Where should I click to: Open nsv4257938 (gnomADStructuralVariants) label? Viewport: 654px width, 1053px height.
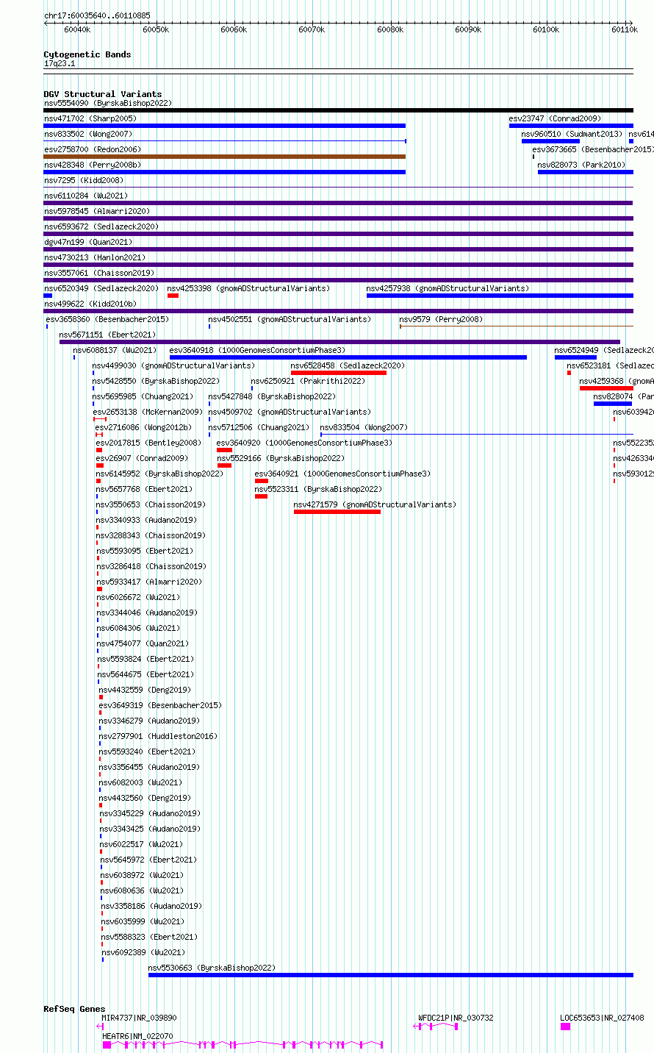tap(448, 288)
